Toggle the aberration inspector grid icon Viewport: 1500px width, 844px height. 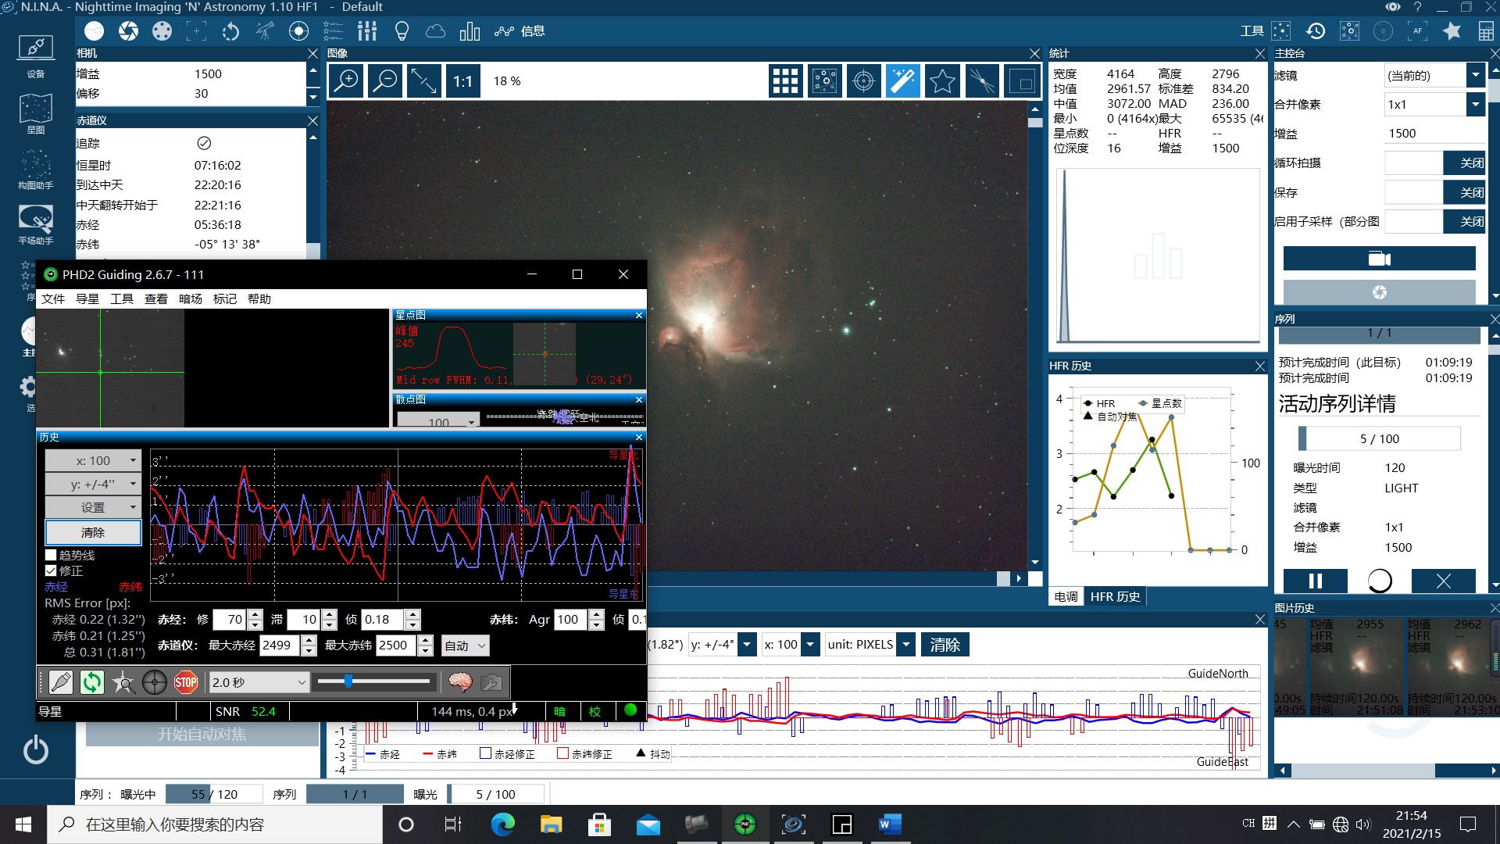tap(785, 80)
